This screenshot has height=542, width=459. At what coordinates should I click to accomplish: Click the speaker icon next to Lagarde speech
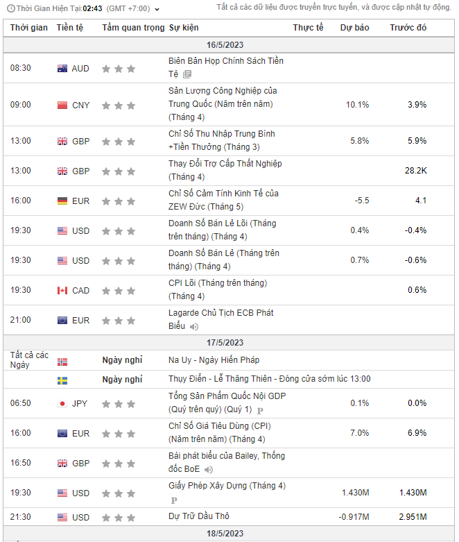point(194,326)
